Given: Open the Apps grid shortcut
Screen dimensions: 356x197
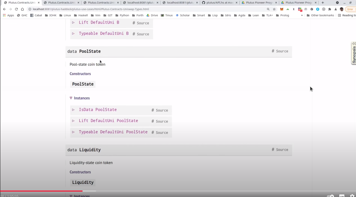Looking at the screenshot, I should point(8,15).
